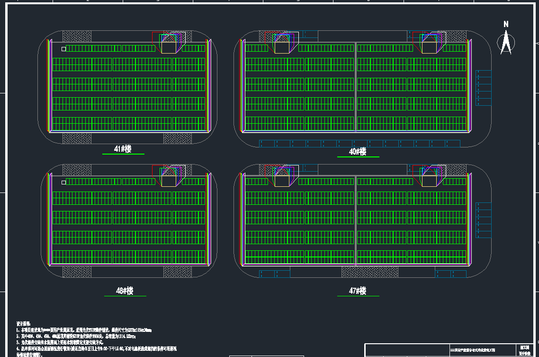Select the small white square in building 41

tap(63, 49)
